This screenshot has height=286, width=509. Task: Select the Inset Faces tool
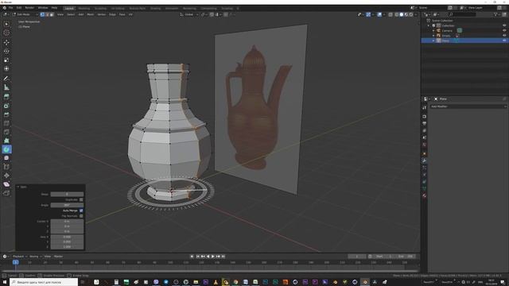pos(6,106)
